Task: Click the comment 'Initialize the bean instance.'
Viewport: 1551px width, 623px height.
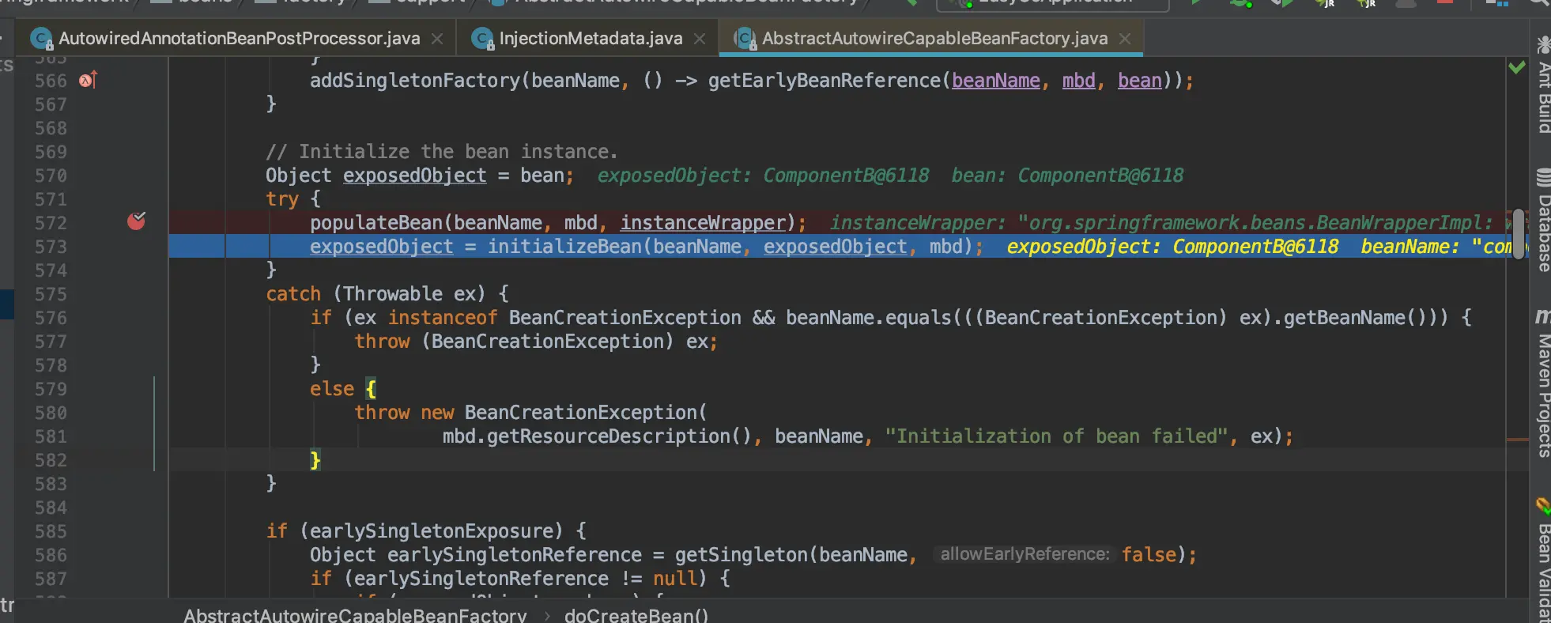Action: [441, 152]
